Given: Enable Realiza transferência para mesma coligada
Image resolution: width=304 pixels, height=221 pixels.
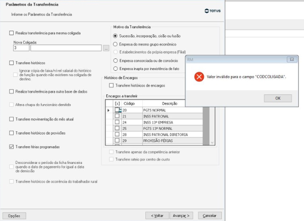Looking at the screenshot, I should 11,33.
